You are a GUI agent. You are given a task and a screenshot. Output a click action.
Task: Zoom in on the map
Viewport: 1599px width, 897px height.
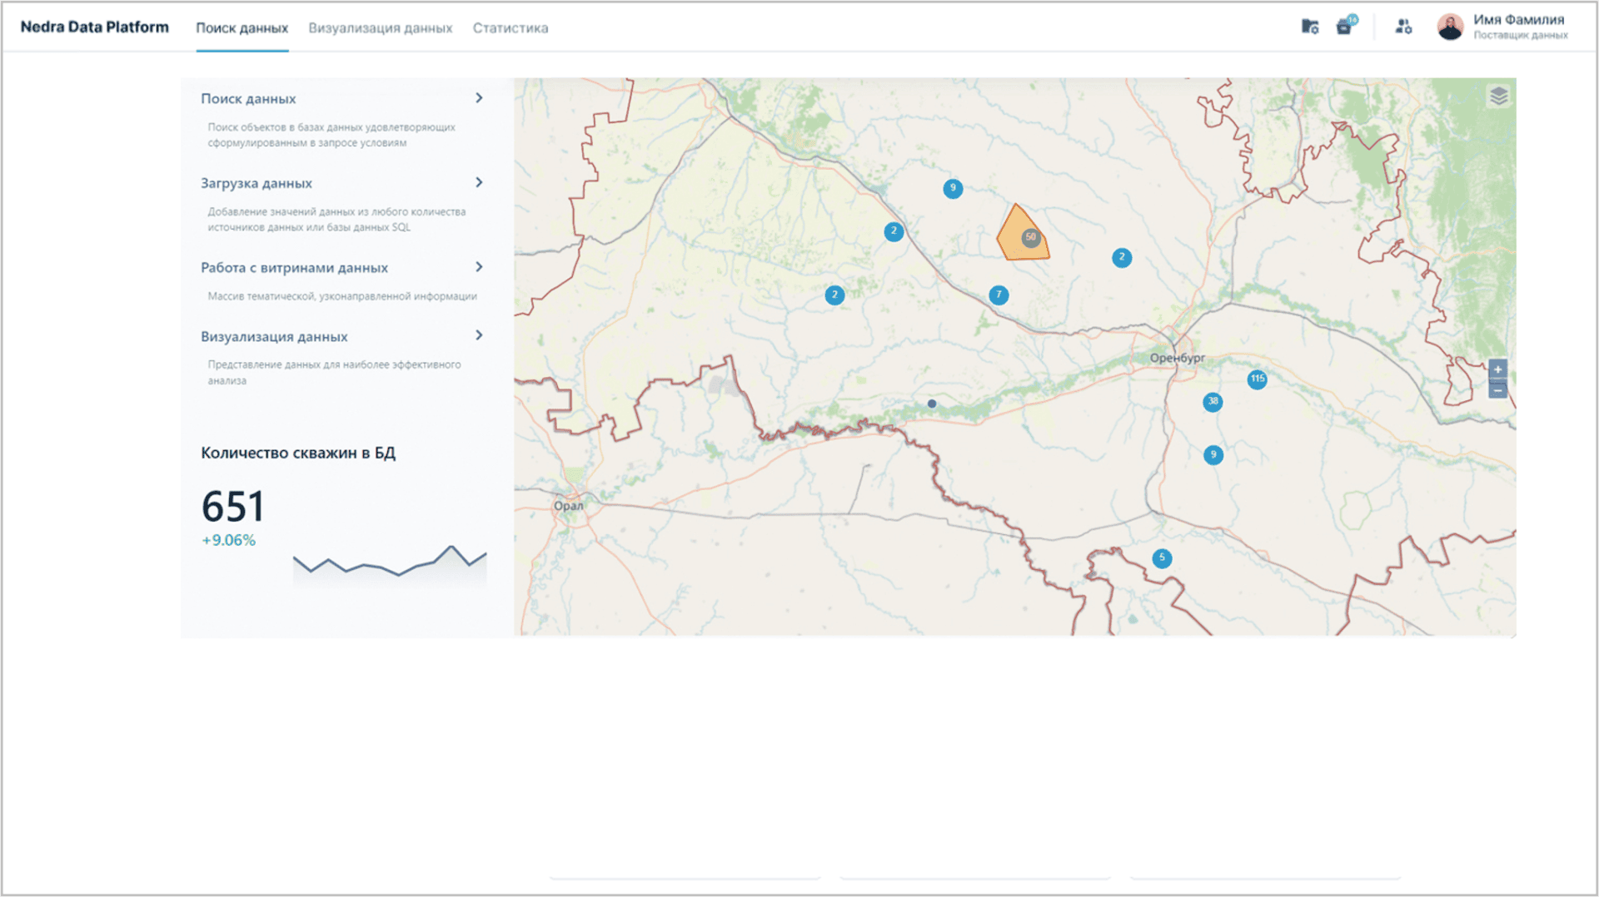[x=1497, y=369]
